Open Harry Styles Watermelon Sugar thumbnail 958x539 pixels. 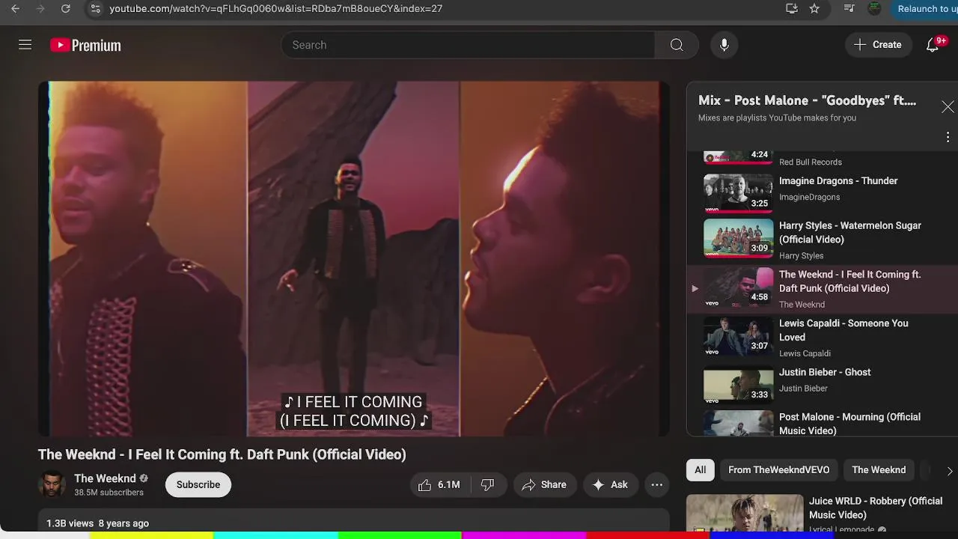point(738,239)
